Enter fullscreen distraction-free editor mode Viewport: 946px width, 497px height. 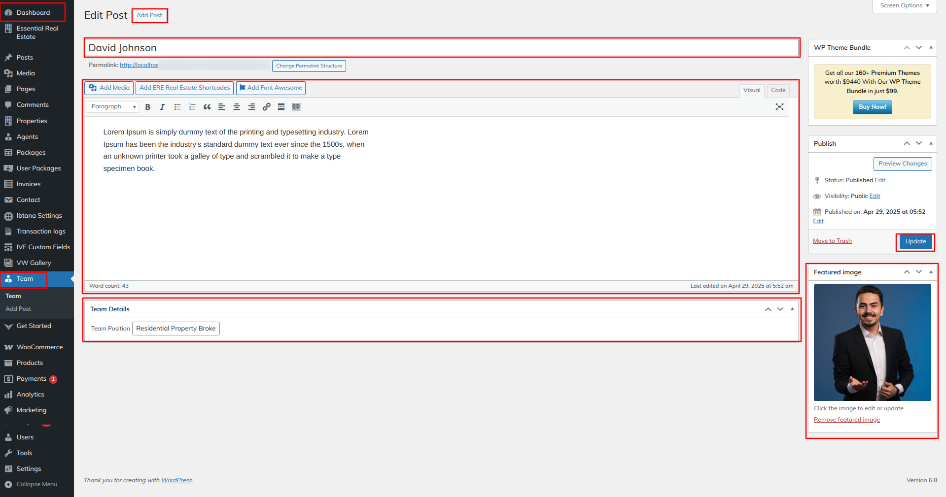point(779,107)
